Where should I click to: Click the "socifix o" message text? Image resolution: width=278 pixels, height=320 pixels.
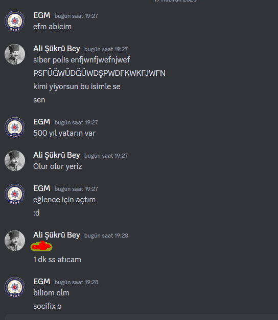coord(47,306)
